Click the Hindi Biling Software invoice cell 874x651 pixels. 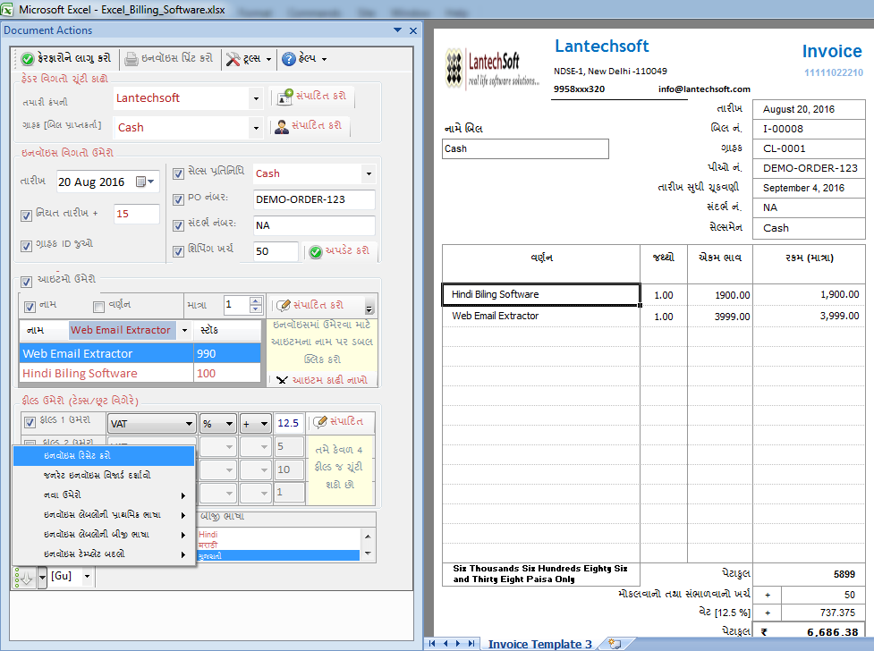pos(540,294)
